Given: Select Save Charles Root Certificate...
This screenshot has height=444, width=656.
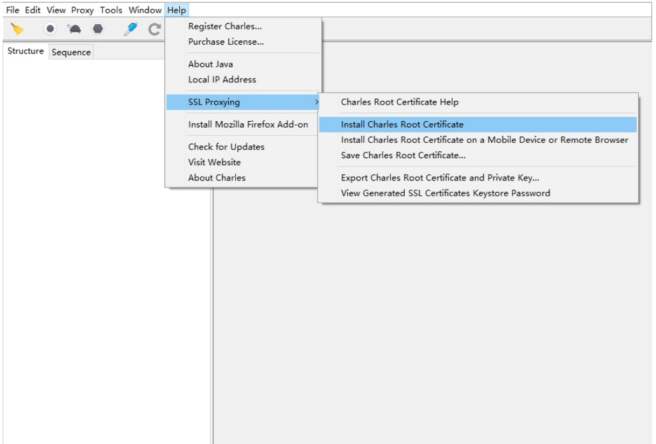Looking at the screenshot, I should pos(477,155).
